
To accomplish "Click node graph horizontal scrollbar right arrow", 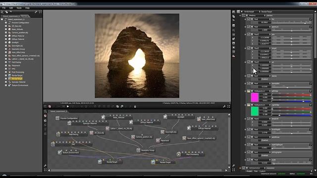I will pos(226,170).
